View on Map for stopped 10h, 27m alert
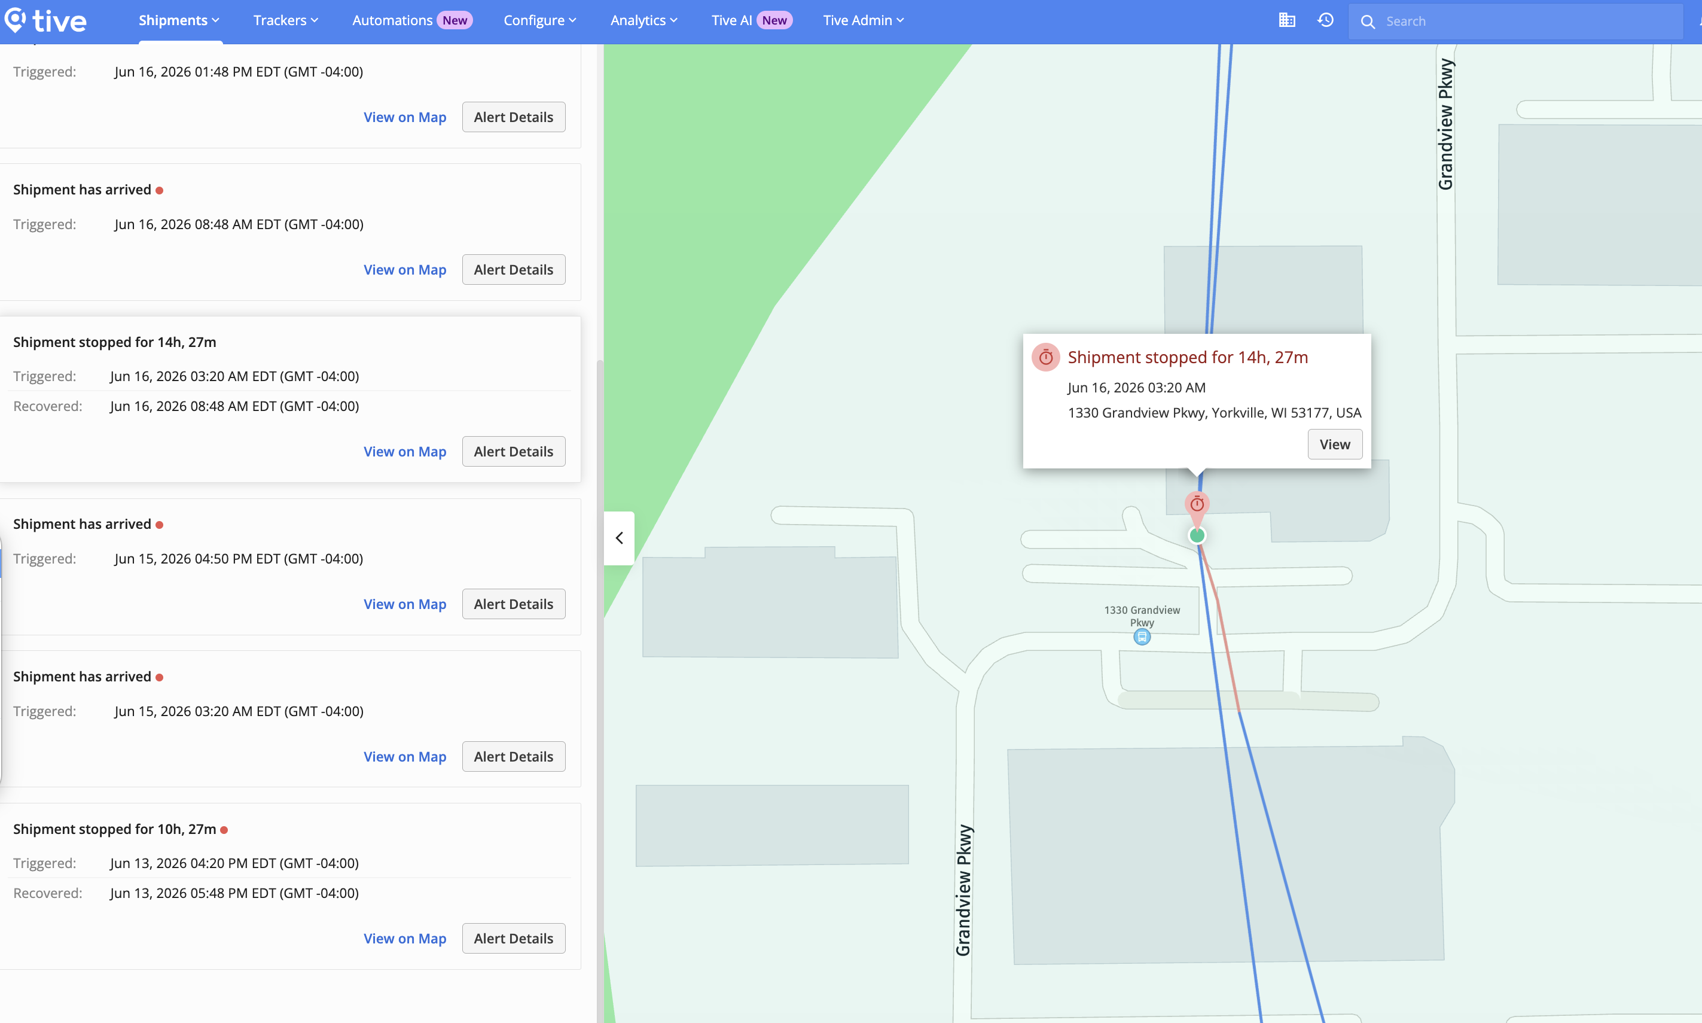This screenshot has width=1702, height=1023. (x=405, y=938)
